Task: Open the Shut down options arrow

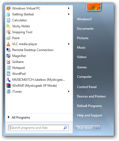Action: [97, 128]
